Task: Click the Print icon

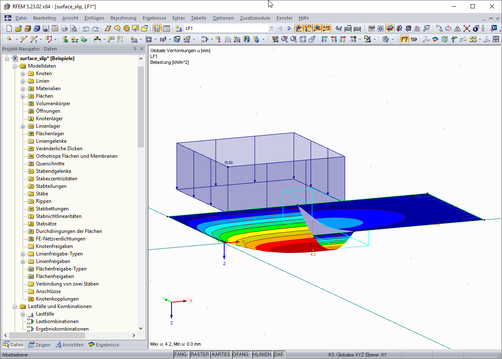Action: coord(64,28)
